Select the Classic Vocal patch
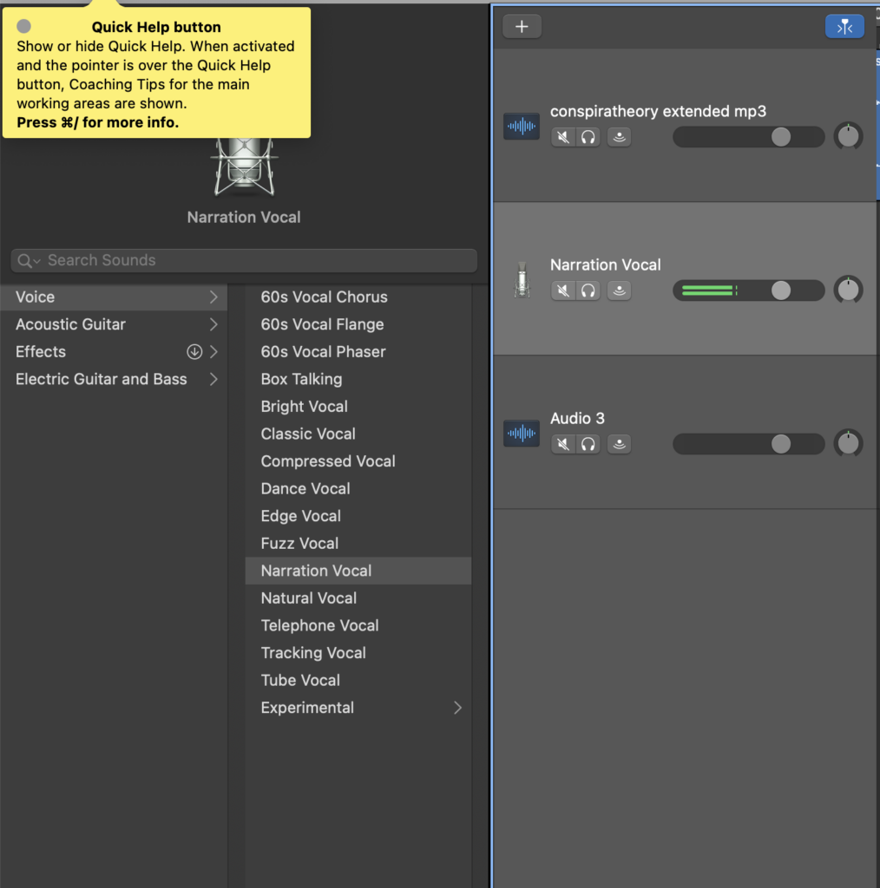Image resolution: width=880 pixels, height=888 pixels. 358,434
